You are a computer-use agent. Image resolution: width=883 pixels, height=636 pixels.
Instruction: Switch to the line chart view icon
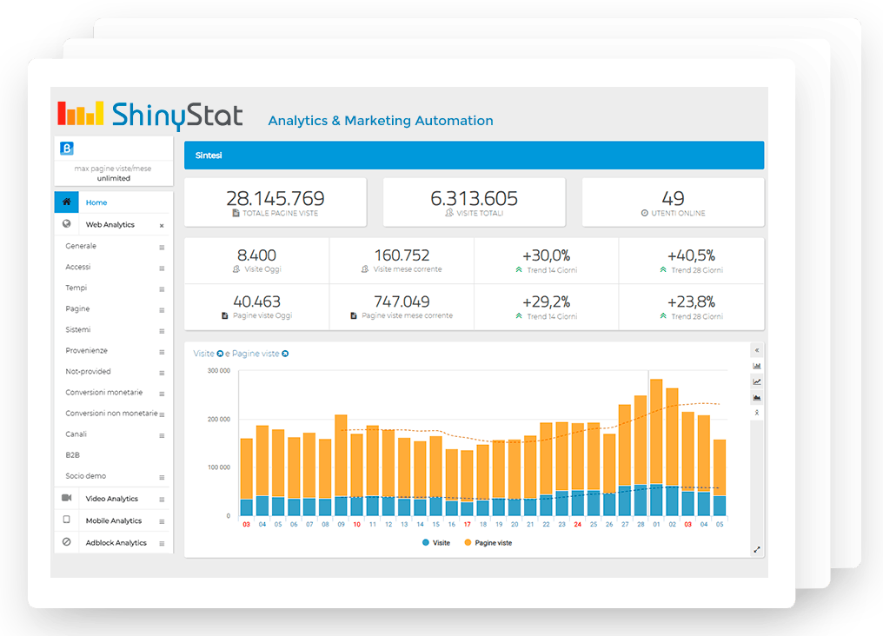coord(756,381)
